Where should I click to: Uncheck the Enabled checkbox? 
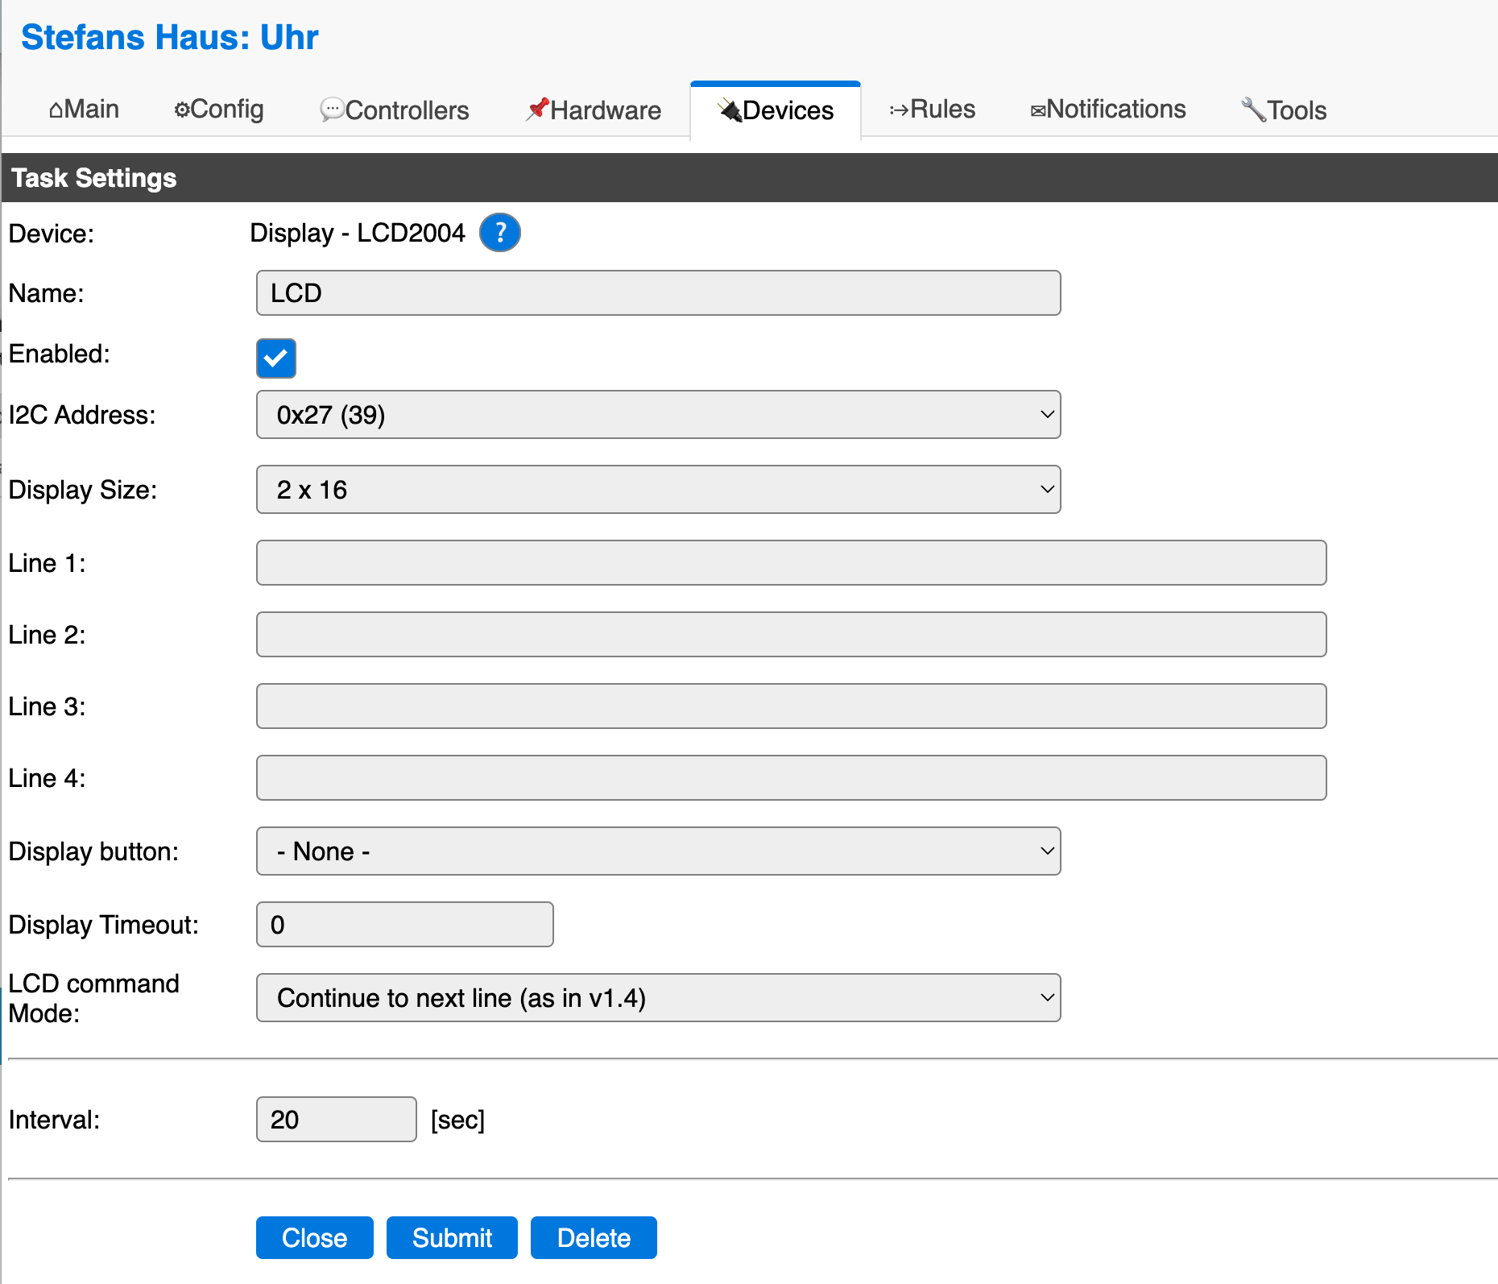tap(276, 358)
